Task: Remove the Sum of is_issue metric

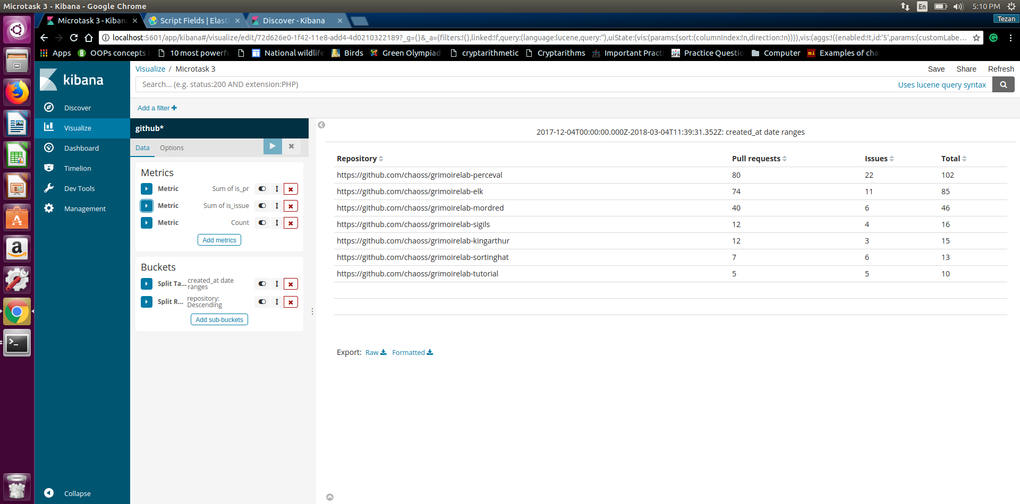Action: (x=291, y=206)
